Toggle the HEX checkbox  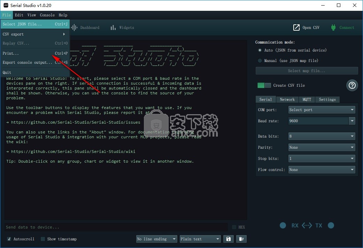[x=234, y=227]
